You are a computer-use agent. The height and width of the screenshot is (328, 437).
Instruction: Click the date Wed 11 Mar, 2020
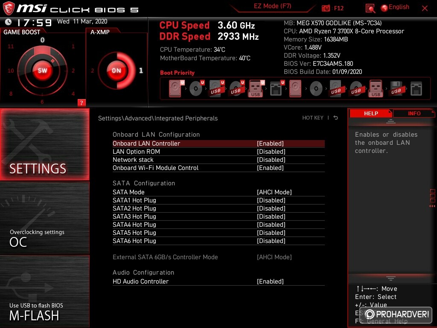(82, 21)
